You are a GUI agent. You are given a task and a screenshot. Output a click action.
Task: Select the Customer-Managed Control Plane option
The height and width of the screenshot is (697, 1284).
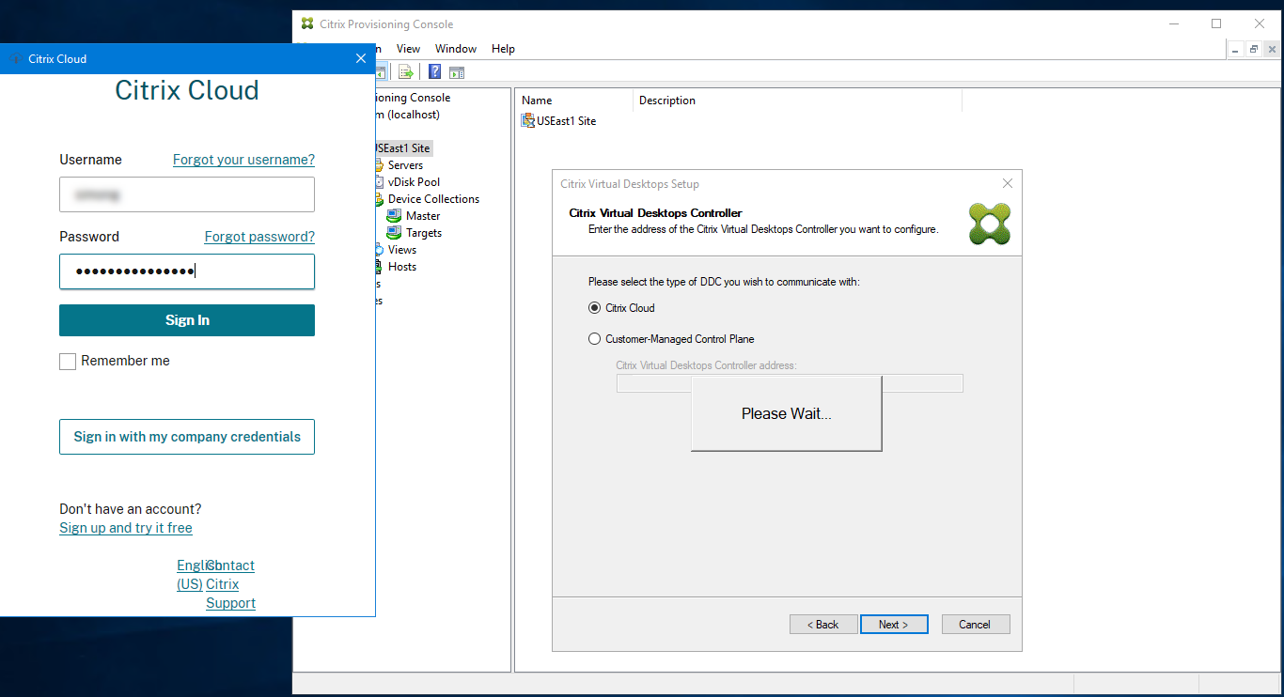(594, 338)
